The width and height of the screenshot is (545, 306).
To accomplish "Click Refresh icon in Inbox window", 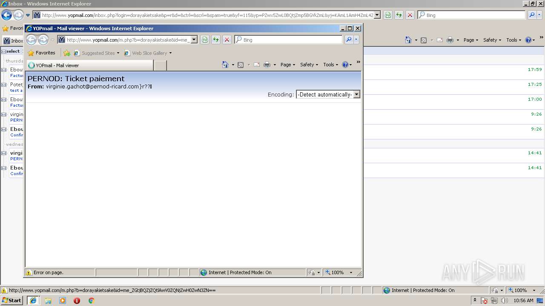I will 399,15.
